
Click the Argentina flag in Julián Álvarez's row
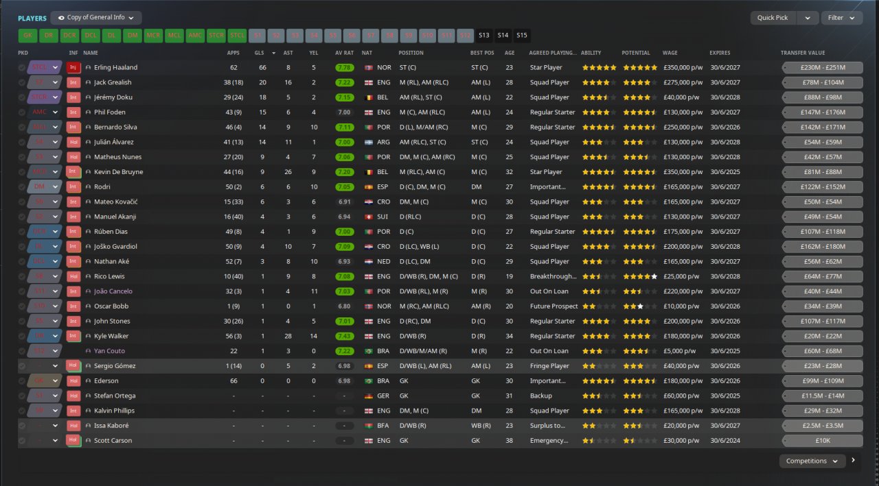367,142
